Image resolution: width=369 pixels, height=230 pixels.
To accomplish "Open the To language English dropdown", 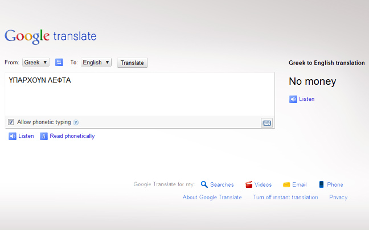I will [x=96, y=63].
